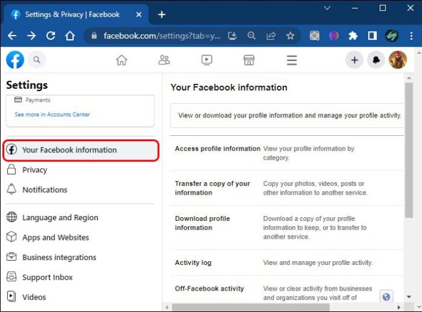Open Language and Region settings
Image resolution: width=422 pixels, height=312 pixels.
[x=60, y=218]
